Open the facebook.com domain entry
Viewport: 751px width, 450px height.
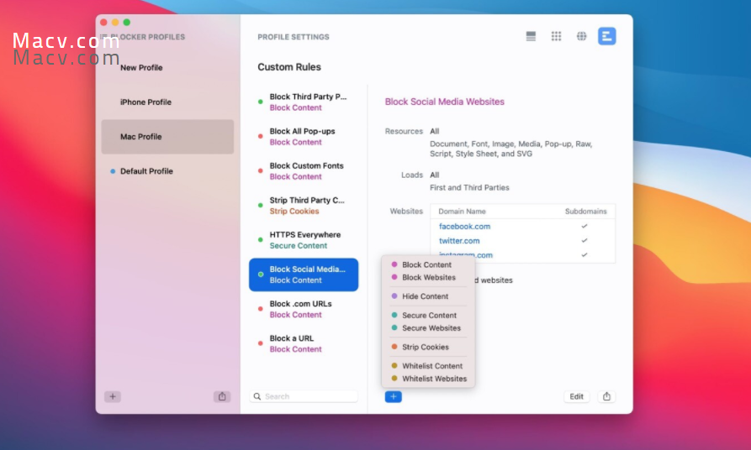point(464,226)
